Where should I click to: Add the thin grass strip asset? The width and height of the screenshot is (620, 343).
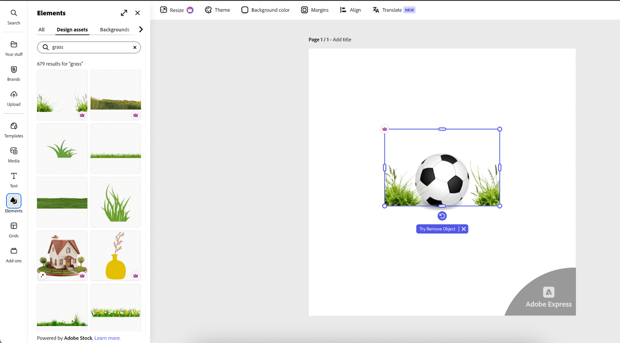[116, 148]
